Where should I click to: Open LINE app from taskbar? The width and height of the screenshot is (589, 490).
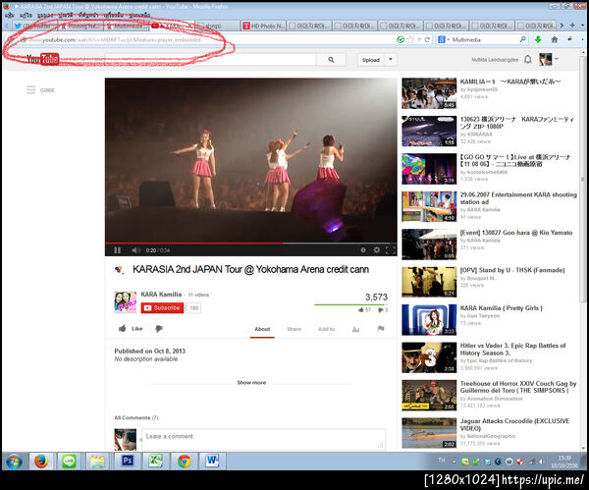(69, 462)
